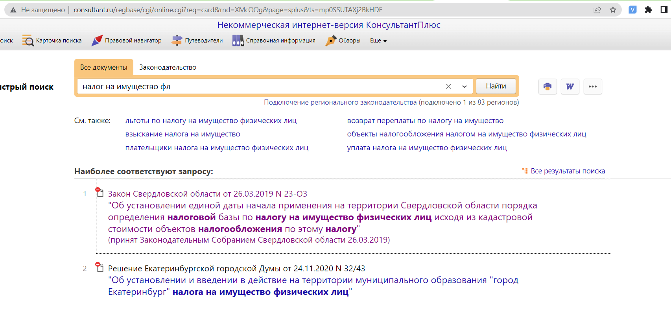
Task: Toggle browser side panel icon
Action: (664, 10)
